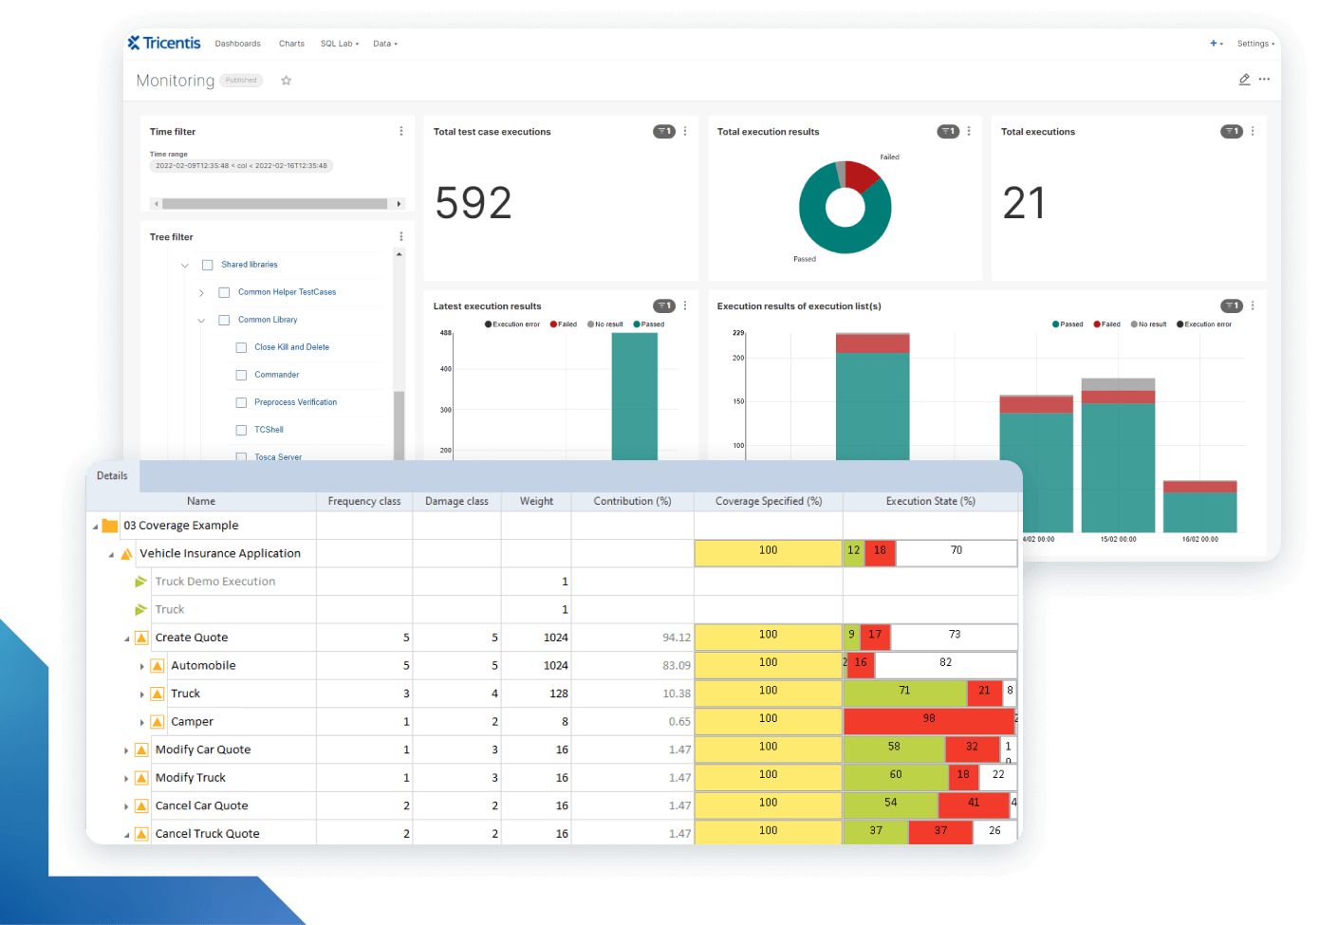Click the time range horizontal scrollbar
The image size is (1319, 925).
[274, 204]
